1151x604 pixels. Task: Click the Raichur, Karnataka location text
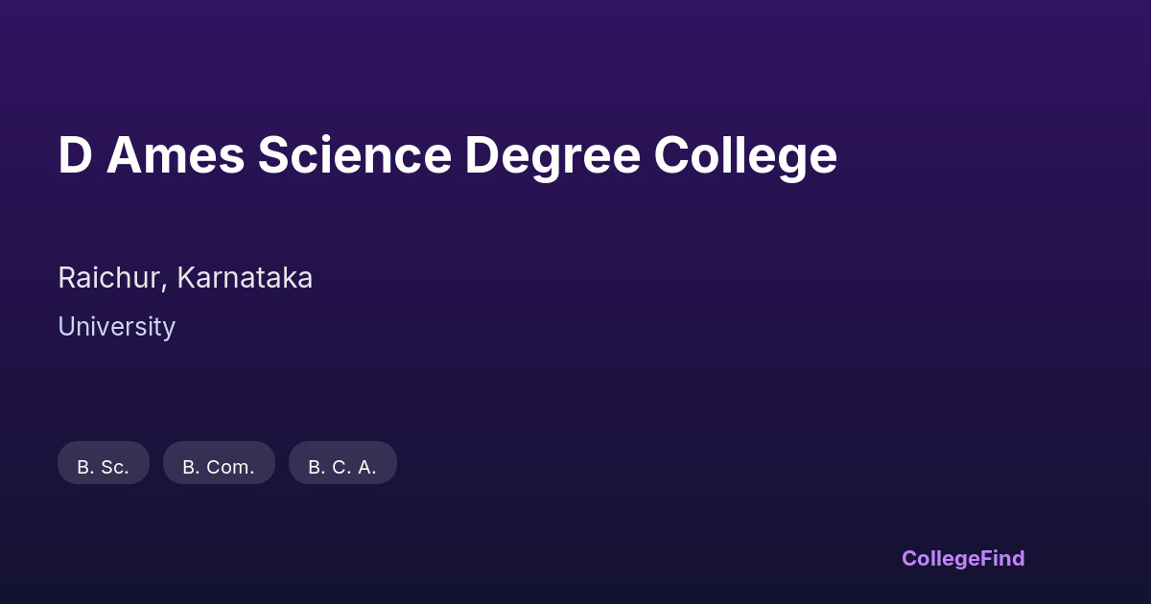pyautogui.click(x=185, y=278)
